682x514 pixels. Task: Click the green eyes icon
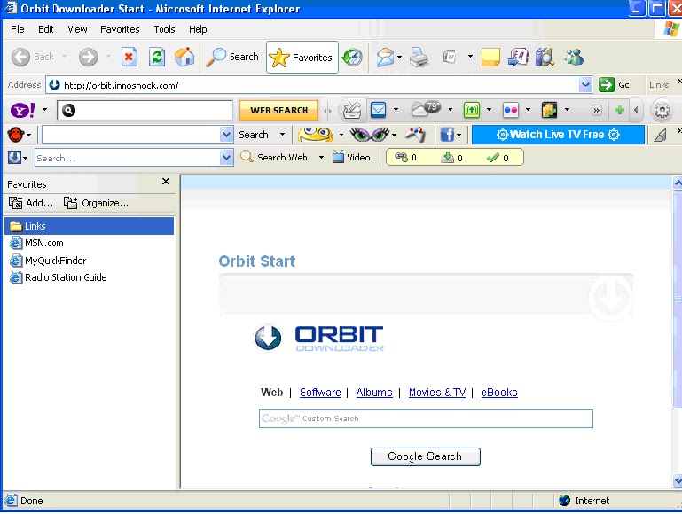(x=370, y=134)
